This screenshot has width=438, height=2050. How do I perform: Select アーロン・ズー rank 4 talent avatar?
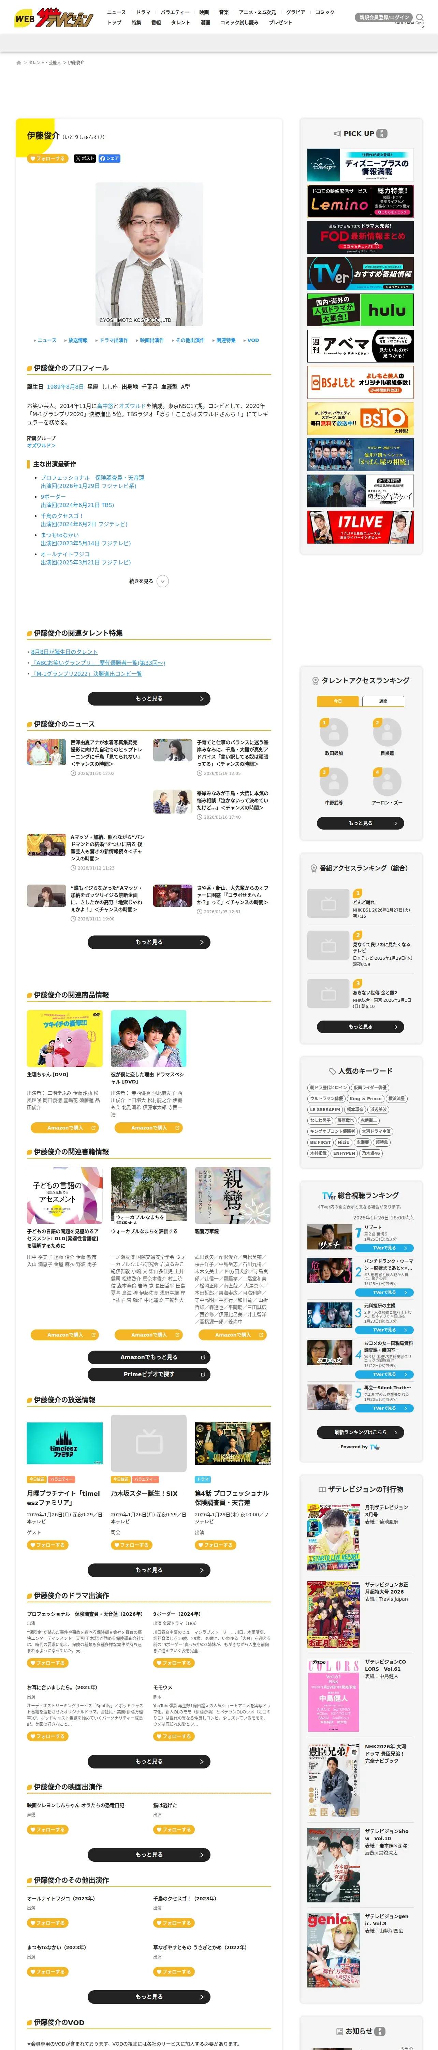tap(387, 781)
